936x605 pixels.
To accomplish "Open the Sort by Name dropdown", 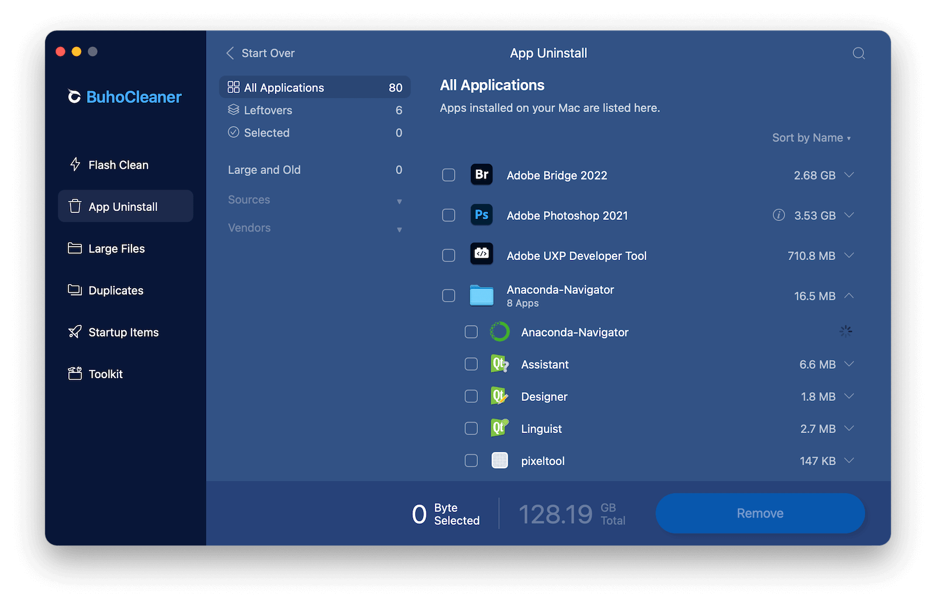I will point(811,138).
